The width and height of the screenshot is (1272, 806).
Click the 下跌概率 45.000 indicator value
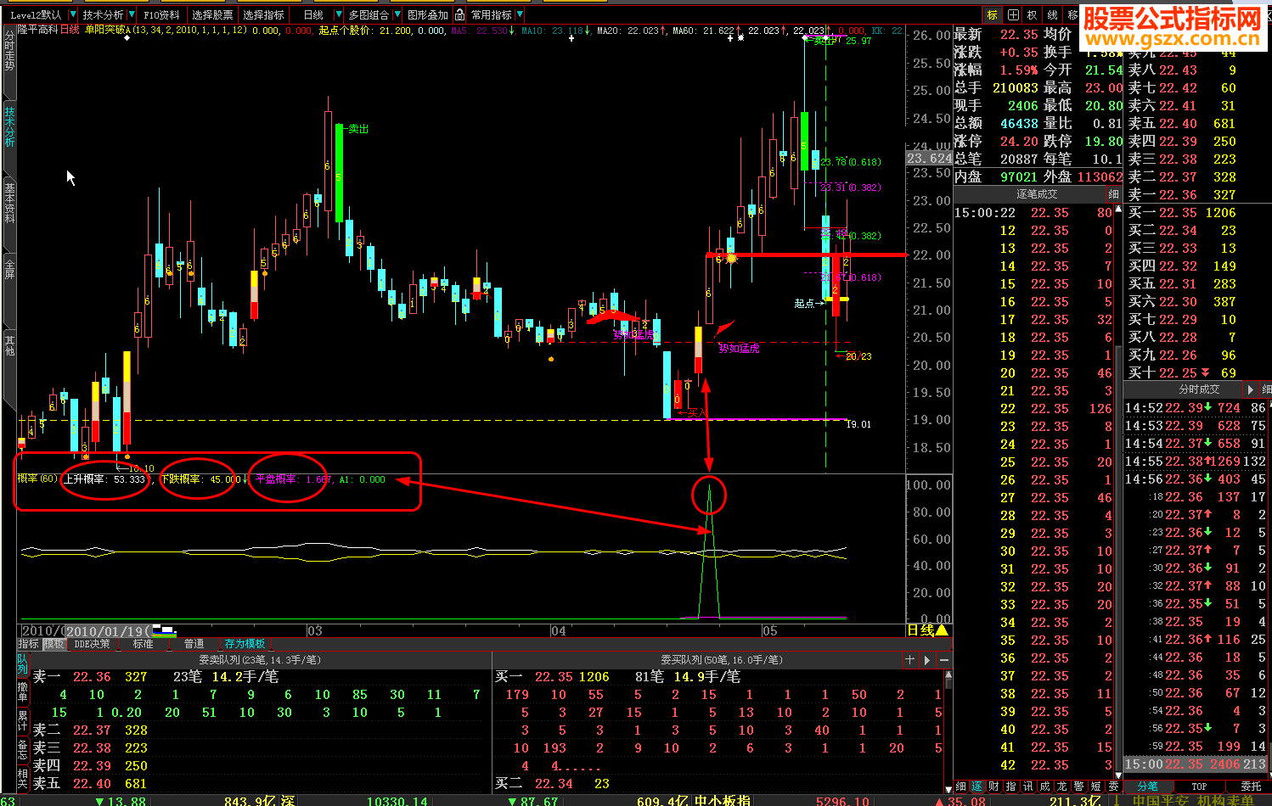[x=202, y=479]
